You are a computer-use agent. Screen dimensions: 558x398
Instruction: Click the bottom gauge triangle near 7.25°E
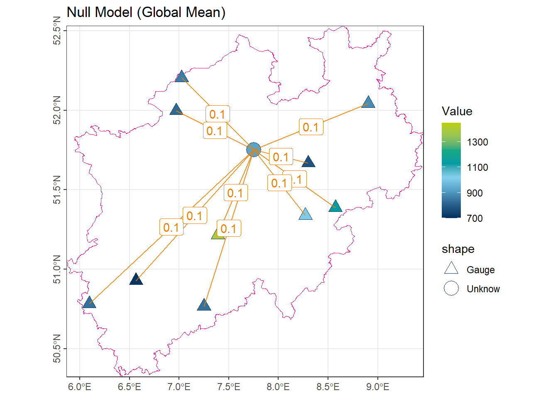click(204, 306)
